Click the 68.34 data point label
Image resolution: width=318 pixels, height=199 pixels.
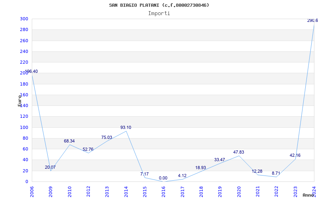[69, 141]
